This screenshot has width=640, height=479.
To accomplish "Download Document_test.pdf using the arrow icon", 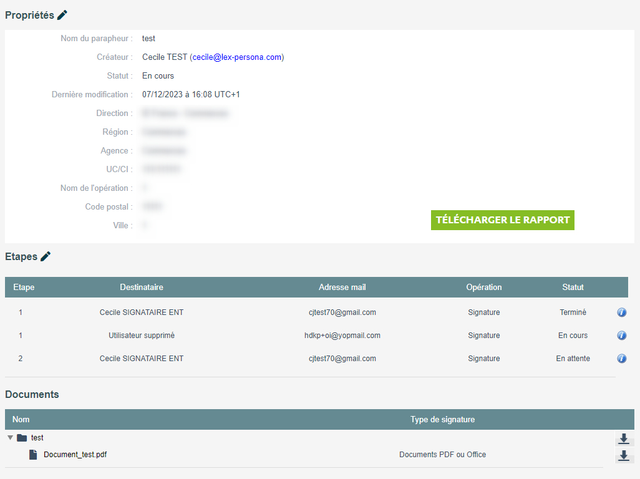I will click(x=623, y=456).
